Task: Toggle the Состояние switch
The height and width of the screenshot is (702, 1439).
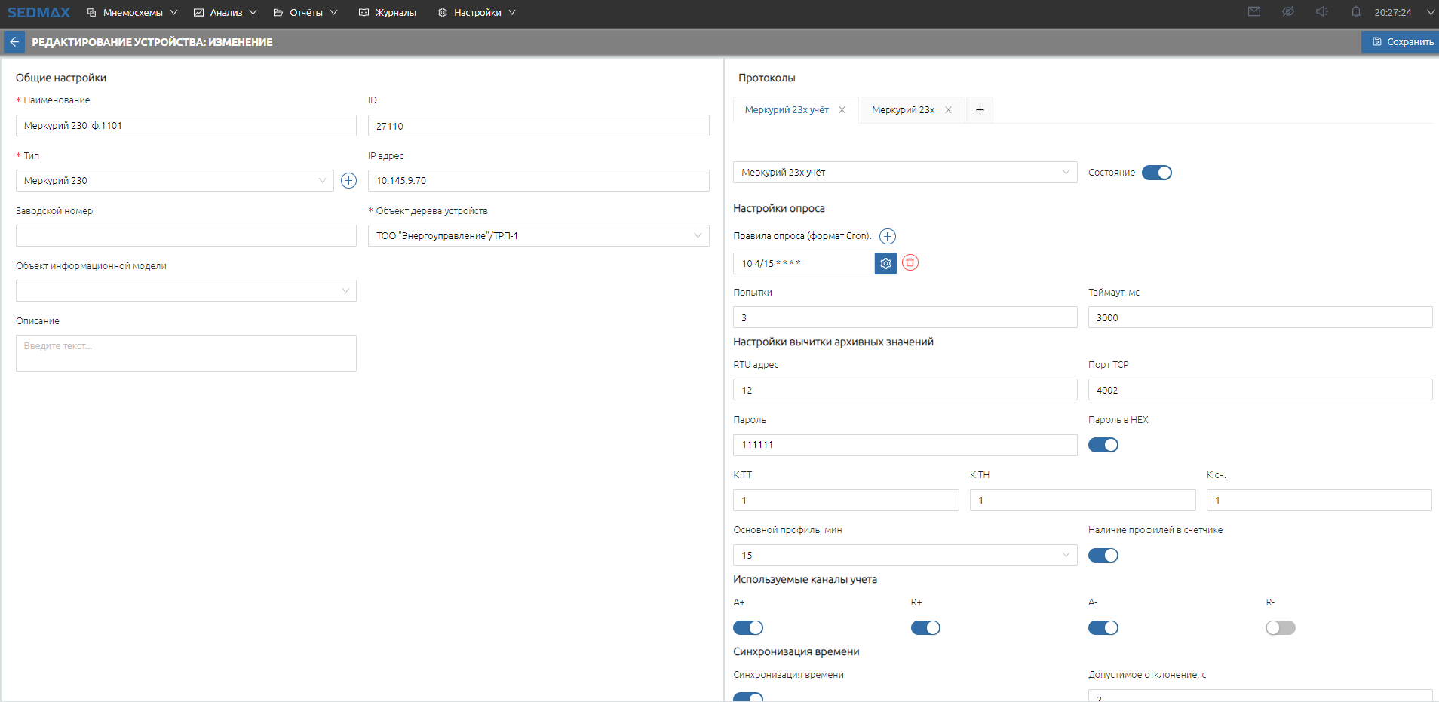Action: click(x=1156, y=173)
